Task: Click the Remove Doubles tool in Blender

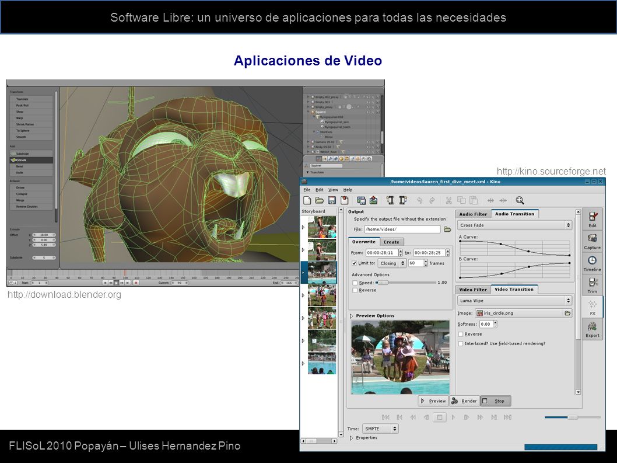Action: pyautogui.click(x=31, y=207)
